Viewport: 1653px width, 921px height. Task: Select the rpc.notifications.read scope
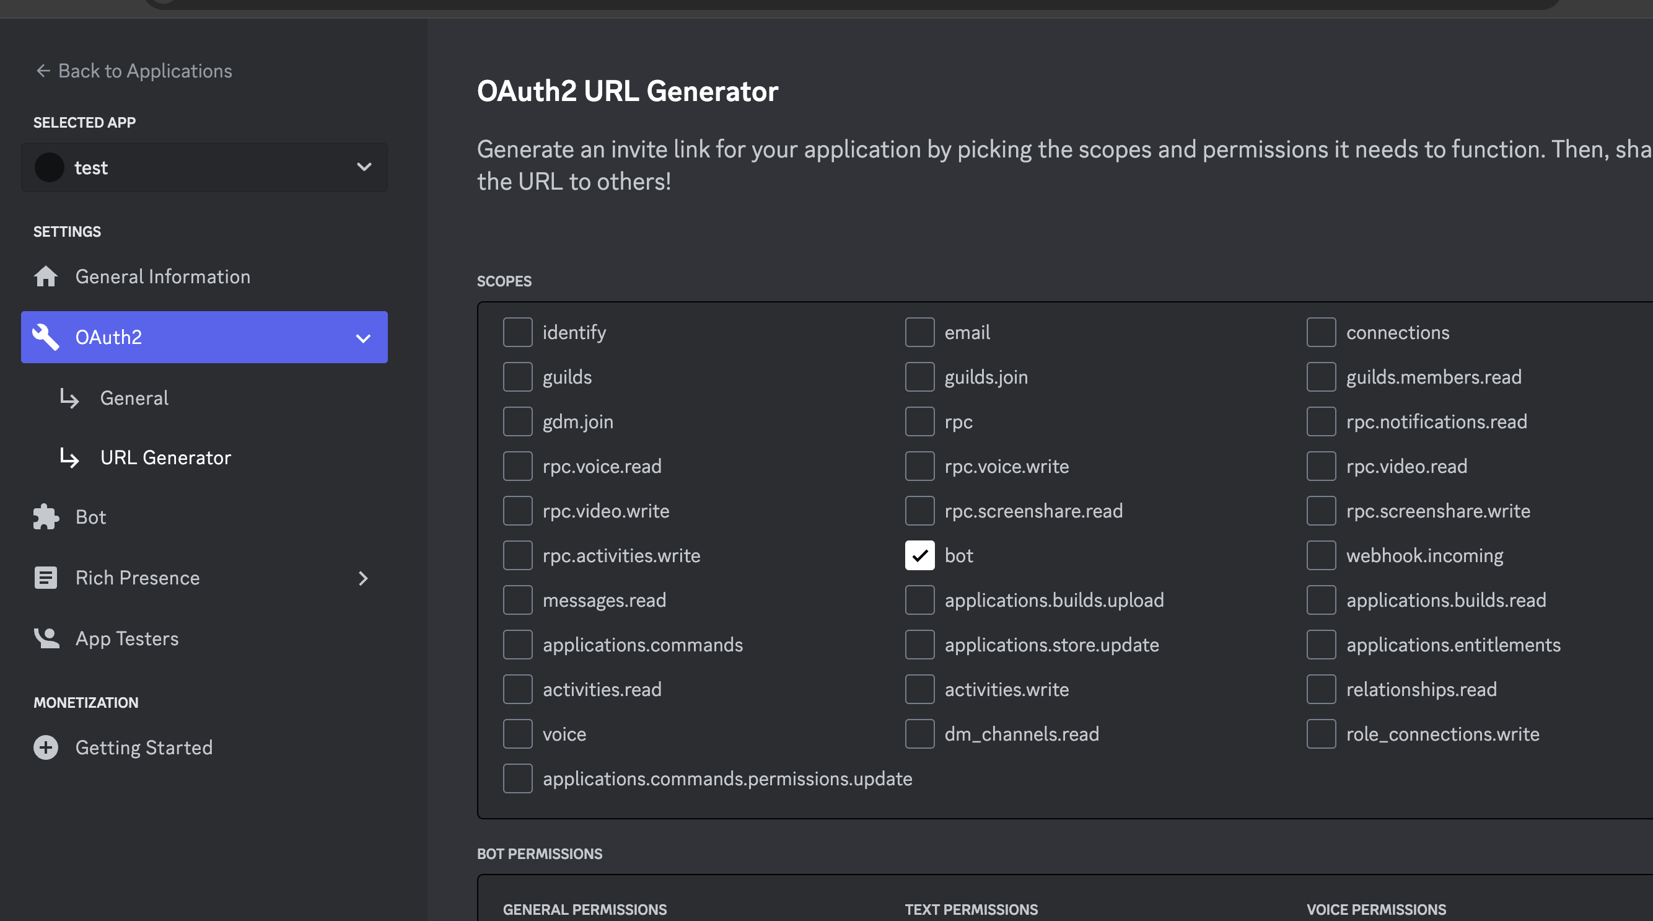pos(1322,421)
